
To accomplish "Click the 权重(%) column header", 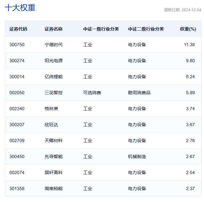I will click(x=188, y=29).
